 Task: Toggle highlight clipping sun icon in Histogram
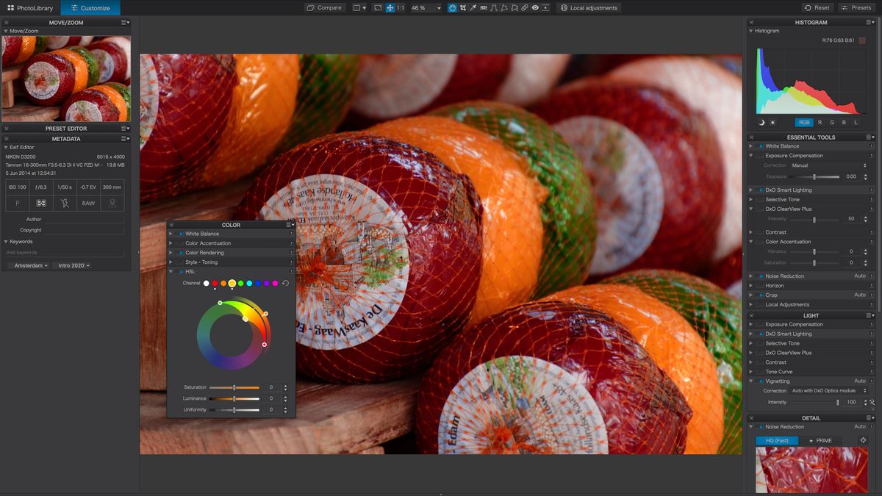(772, 122)
